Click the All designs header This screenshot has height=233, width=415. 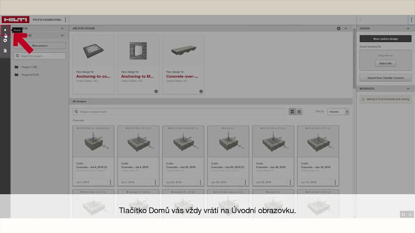(x=79, y=102)
